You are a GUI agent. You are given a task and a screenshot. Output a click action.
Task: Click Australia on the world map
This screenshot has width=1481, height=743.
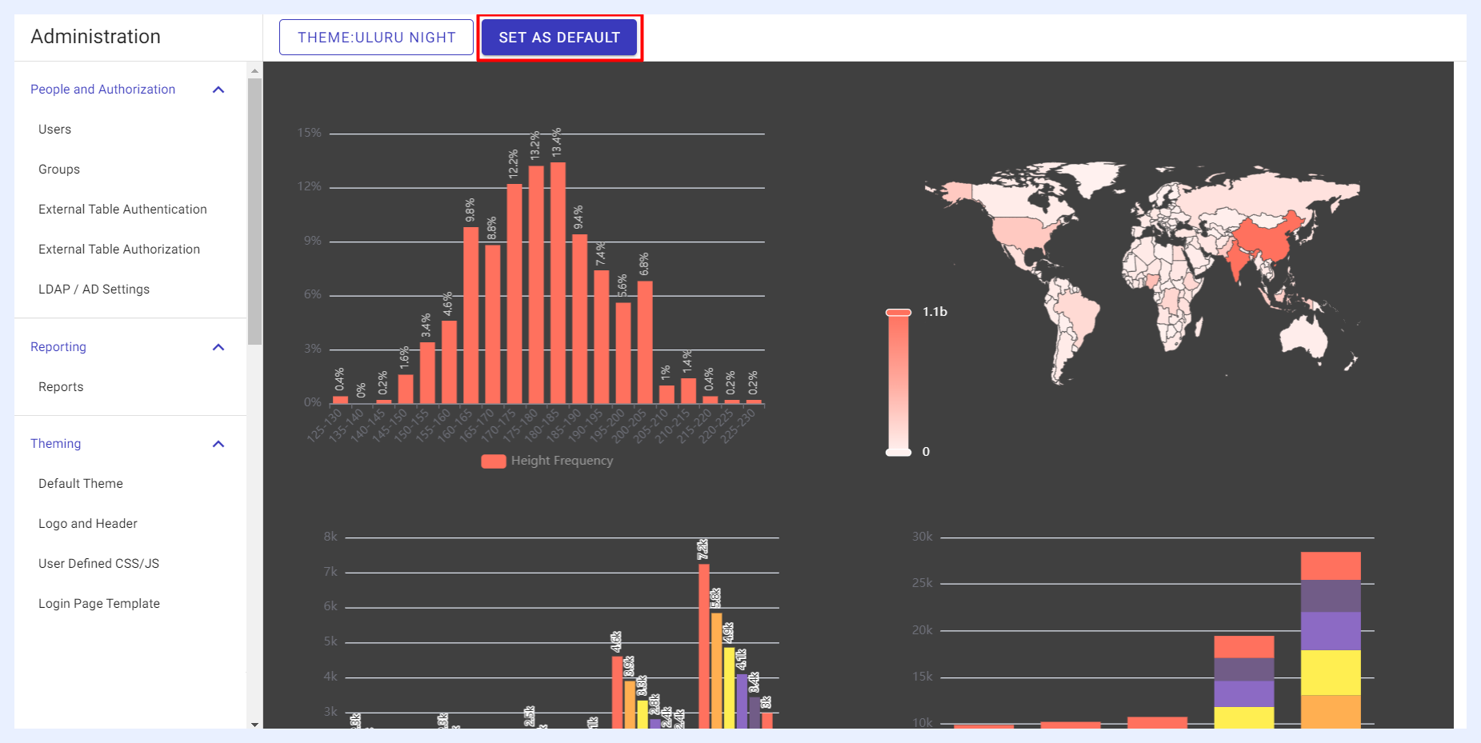coord(1304,336)
